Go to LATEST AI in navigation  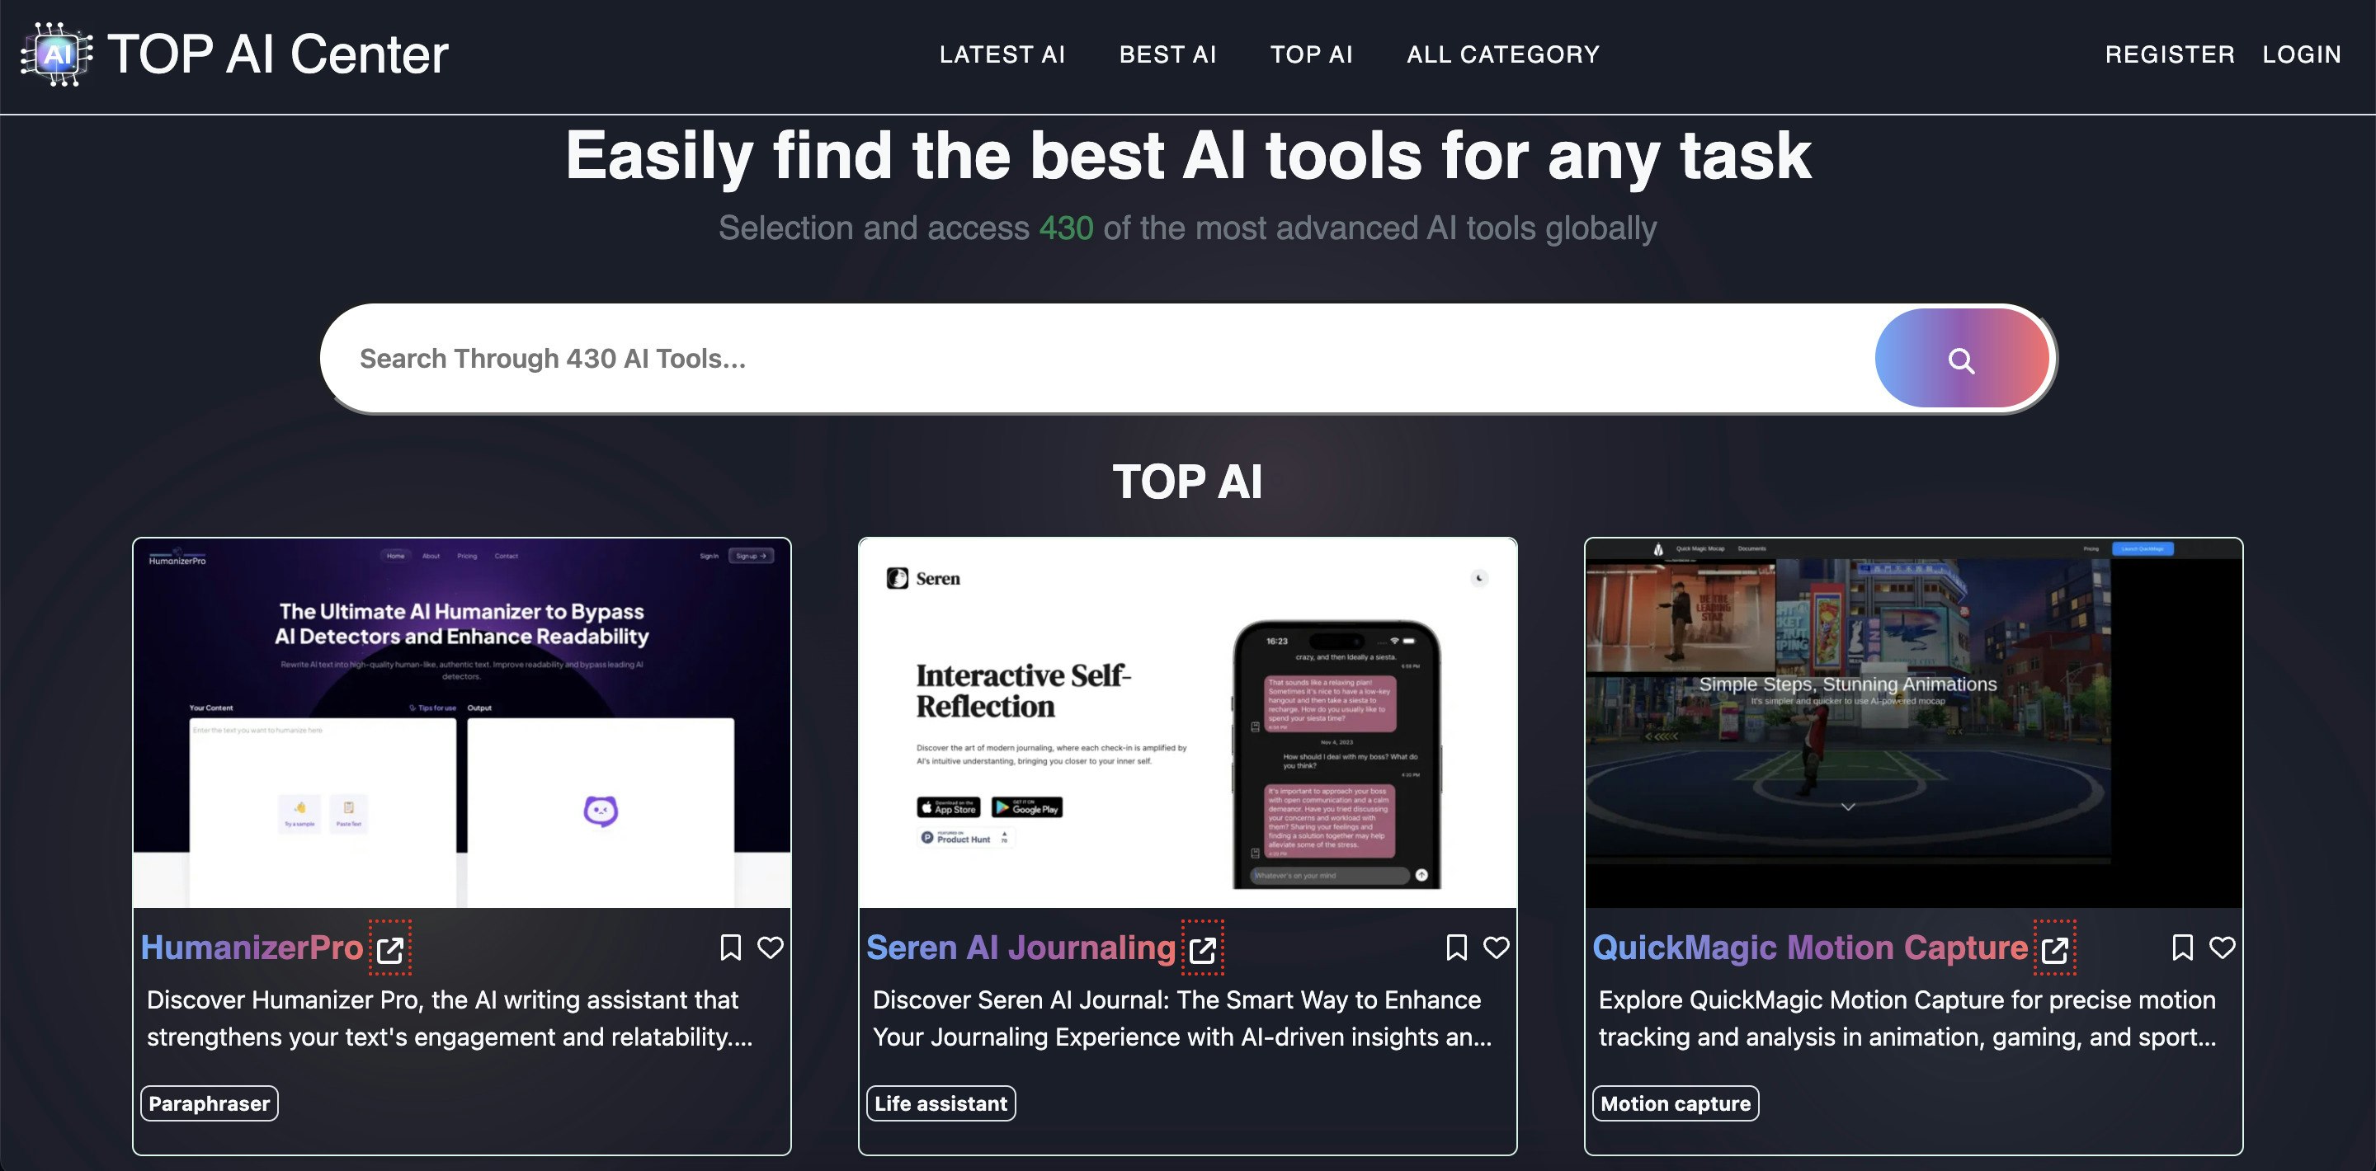(x=1002, y=54)
